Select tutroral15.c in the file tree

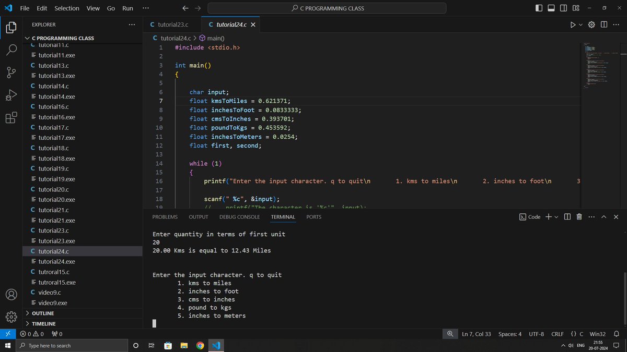[x=83, y=272]
